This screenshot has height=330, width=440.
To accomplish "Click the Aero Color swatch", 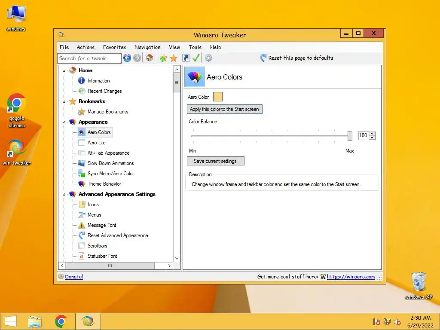I will coord(218,97).
